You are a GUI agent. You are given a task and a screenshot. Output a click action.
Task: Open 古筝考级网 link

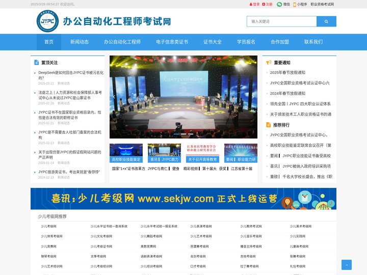[x=98, y=257]
